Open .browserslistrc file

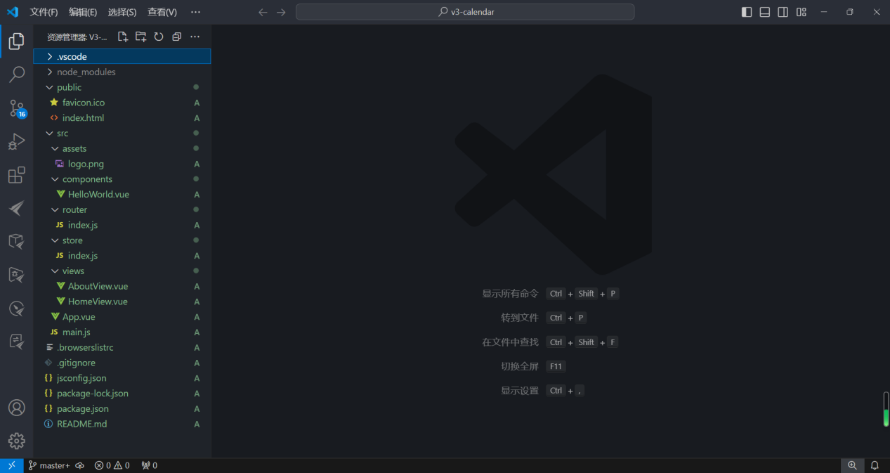pos(122,347)
